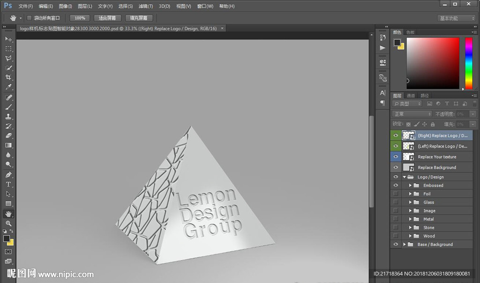Select the Pen tool
The height and width of the screenshot is (283, 480).
click(x=8, y=175)
